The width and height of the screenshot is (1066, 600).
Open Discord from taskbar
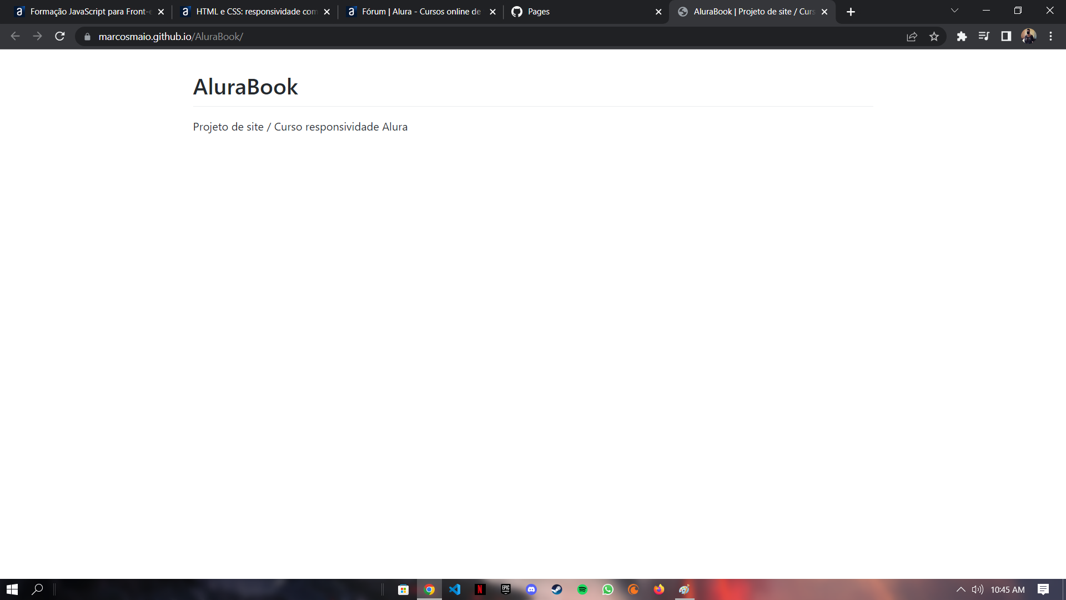coord(531,589)
